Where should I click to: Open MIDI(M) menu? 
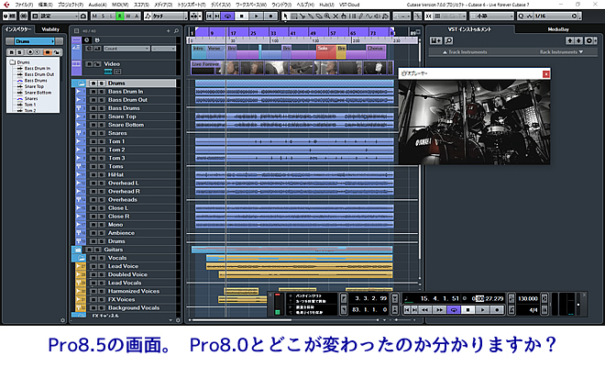pos(120,5)
